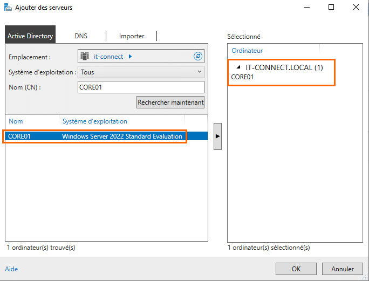Open the Importer tab

(x=132, y=36)
